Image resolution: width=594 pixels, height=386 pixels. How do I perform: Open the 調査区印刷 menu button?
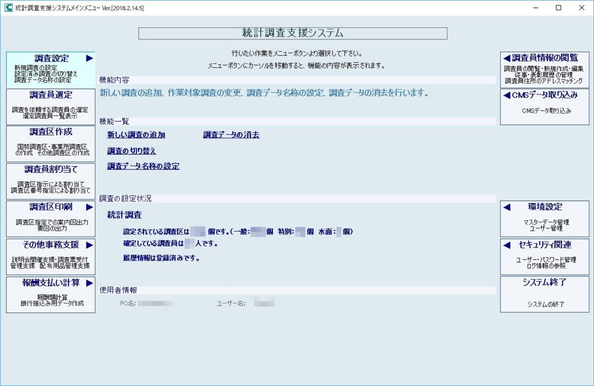click(51, 219)
